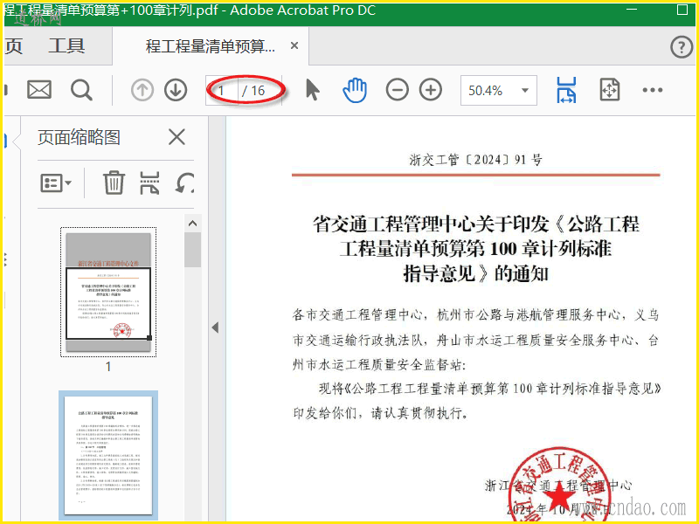Click the document number 浙交工管〔2024〕91号
The height and width of the screenshot is (524, 699).
tap(475, 160)
